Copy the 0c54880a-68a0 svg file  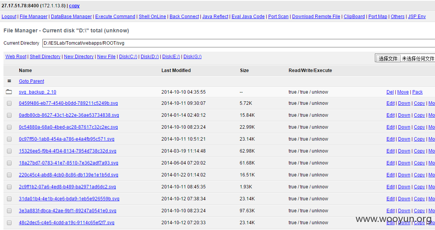419,127
